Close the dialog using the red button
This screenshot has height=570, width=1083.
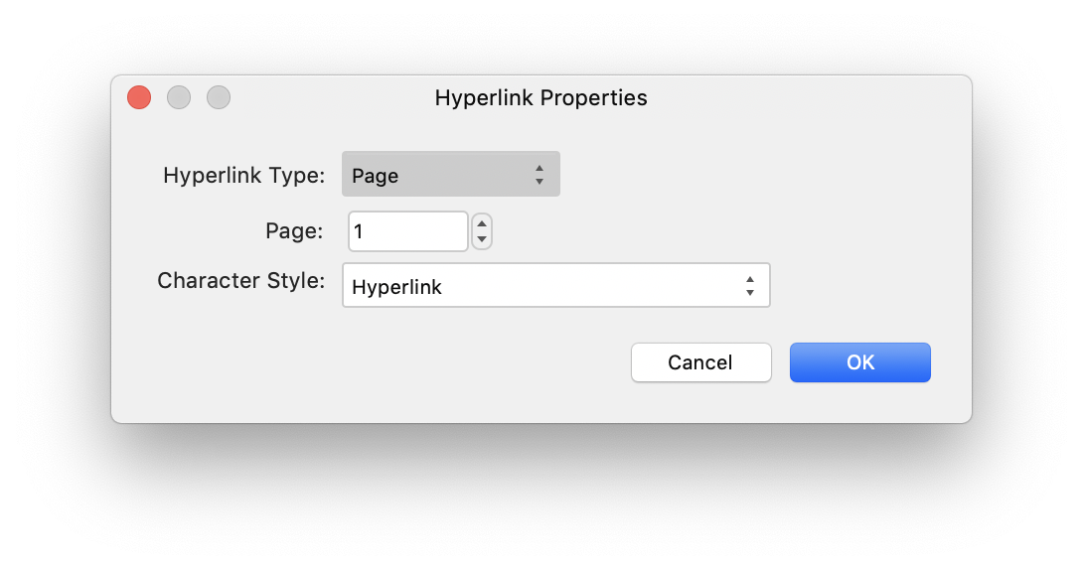click(x=139, y=97)
